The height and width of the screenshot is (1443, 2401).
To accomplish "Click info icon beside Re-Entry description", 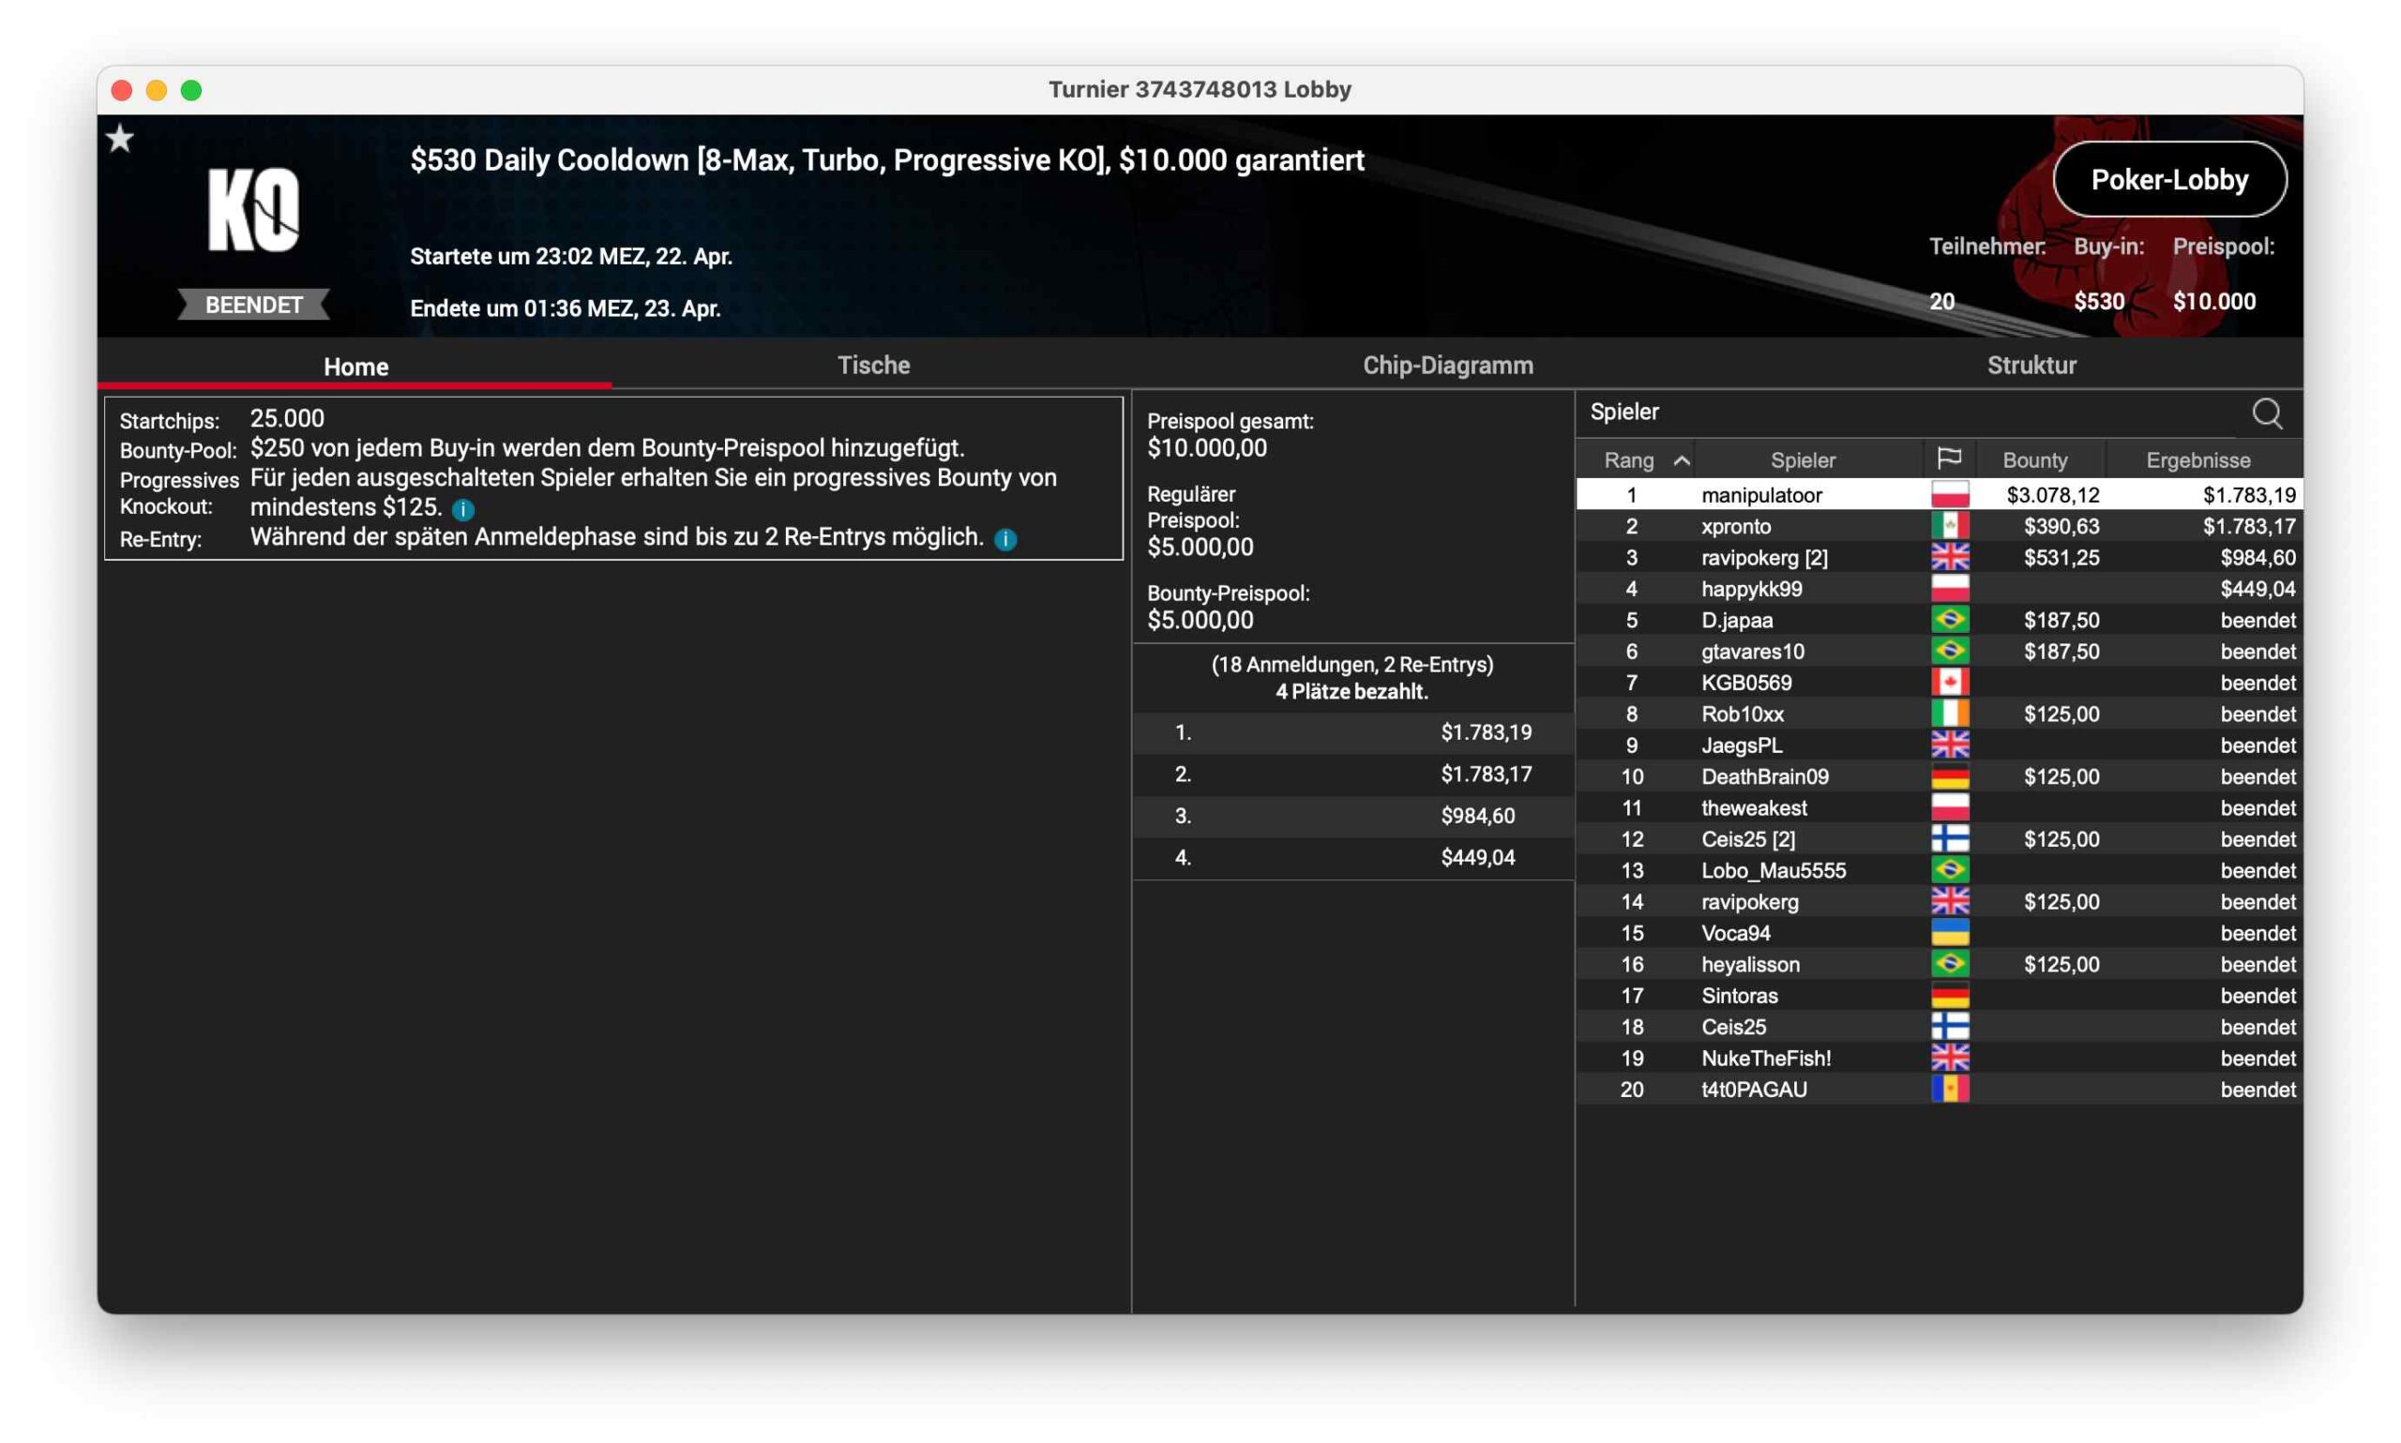I will (x=1005, y=539).
